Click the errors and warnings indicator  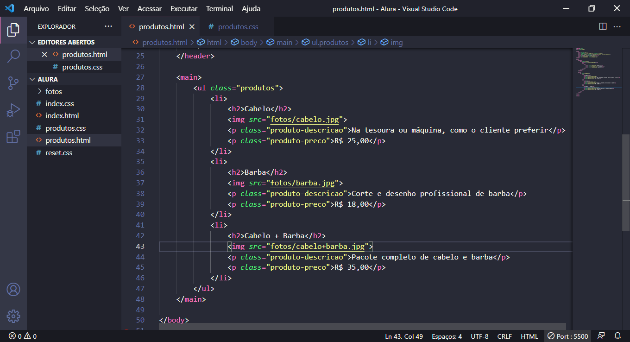tap(23, 336)
